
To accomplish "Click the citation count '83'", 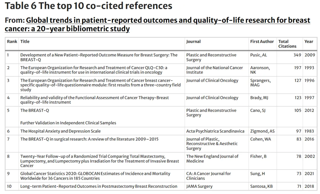I will (299, 139).
